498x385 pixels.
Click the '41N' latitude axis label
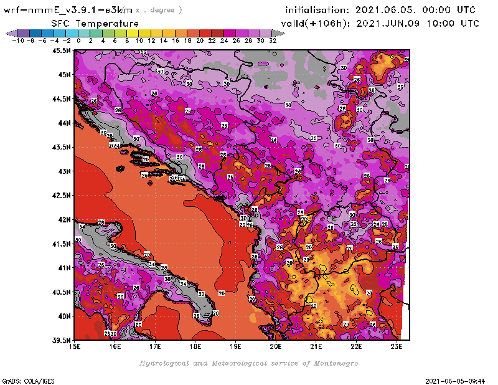(x=64, y=268)
